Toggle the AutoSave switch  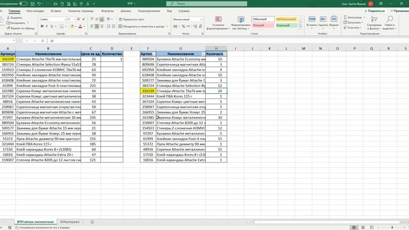tap(23, 4)
